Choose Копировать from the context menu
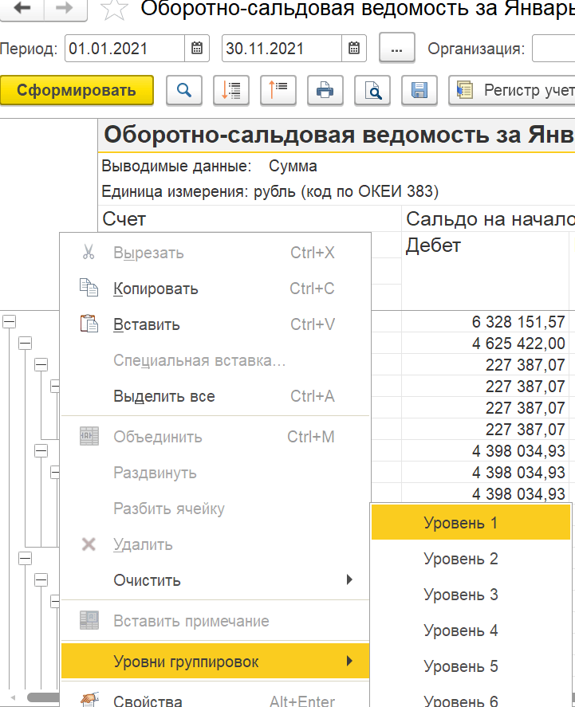575x707 pixels. pos(156,289)
